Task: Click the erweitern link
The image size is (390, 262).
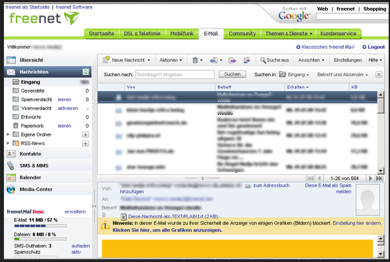Action: click(75, 212)
